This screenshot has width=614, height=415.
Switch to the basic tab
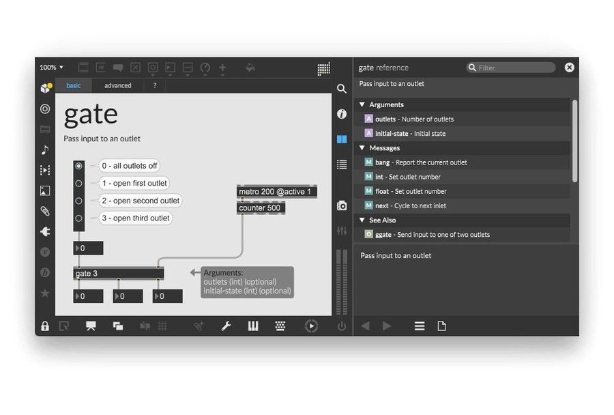73,86
